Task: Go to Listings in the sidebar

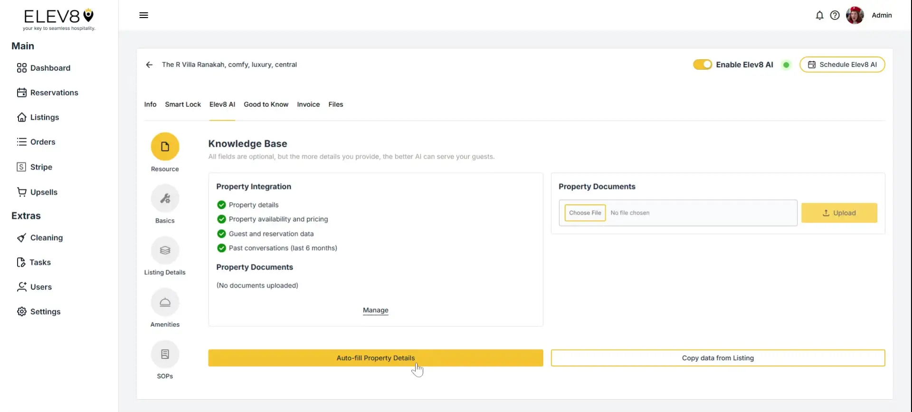Action: (38, 117)
